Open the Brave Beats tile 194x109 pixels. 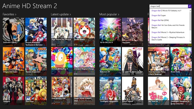click(x=181, y=61)
